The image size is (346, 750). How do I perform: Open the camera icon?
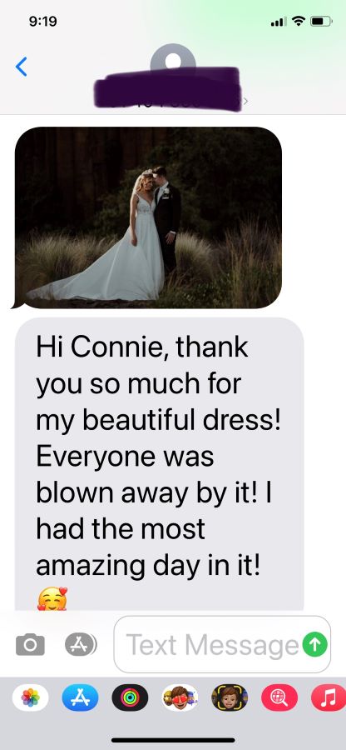point(30,644)
